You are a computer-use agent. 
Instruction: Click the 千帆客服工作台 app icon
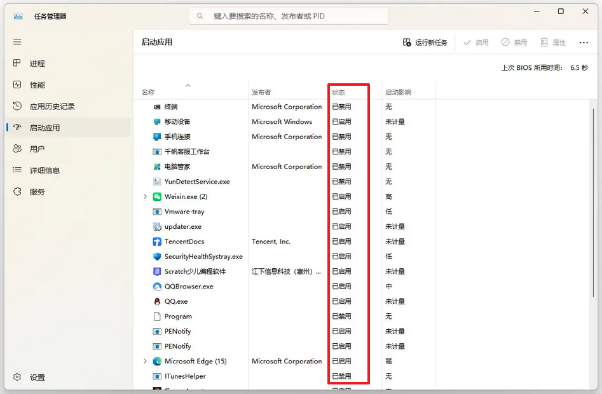pos(157,151)
